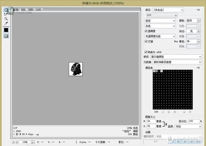Click the 1 秒 @ 56.6 Kbps text
Image resolution: width=206 pixels, height=146 pixels.
(x=23, y=134)
